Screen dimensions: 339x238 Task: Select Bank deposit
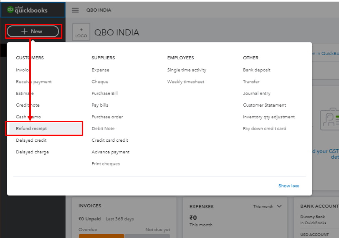[257, 70]
